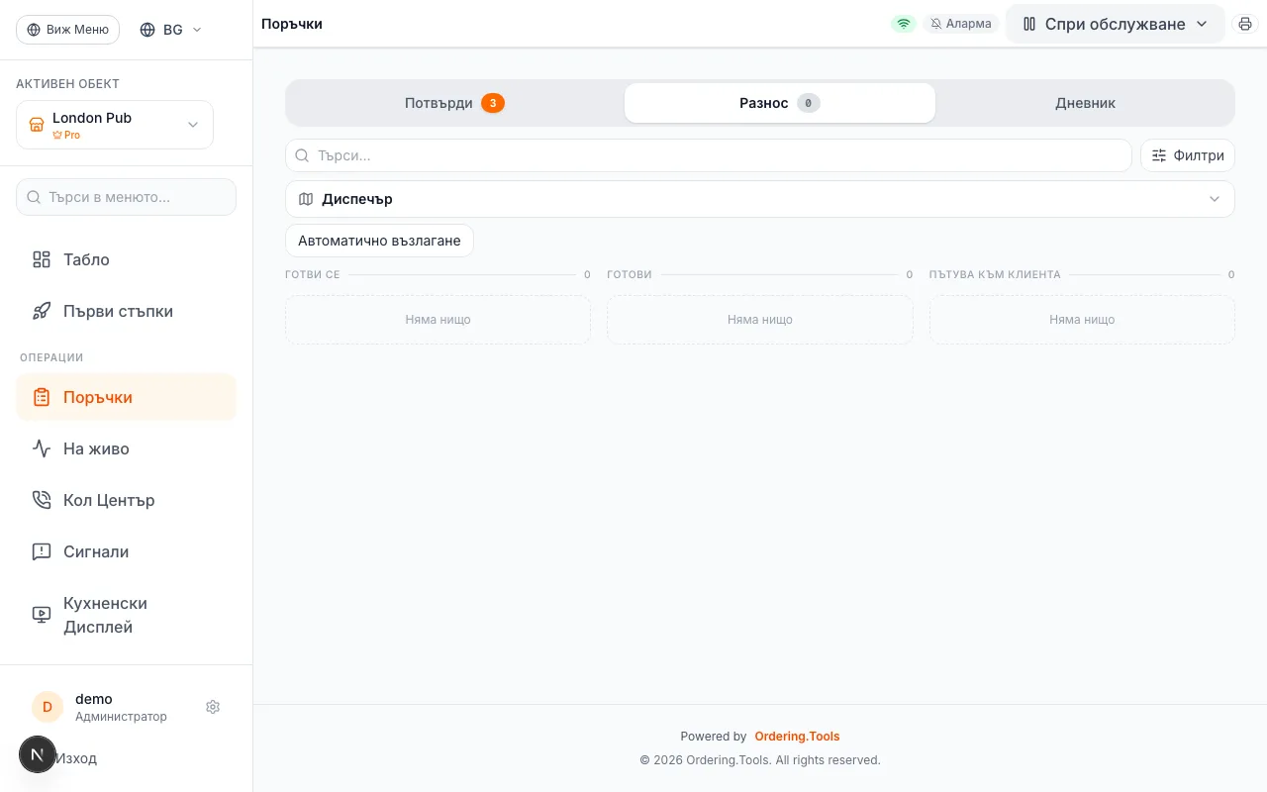Screen dimensions: 1267x792
Task: Select Поръчки in the sidebar
Action: 126,397
